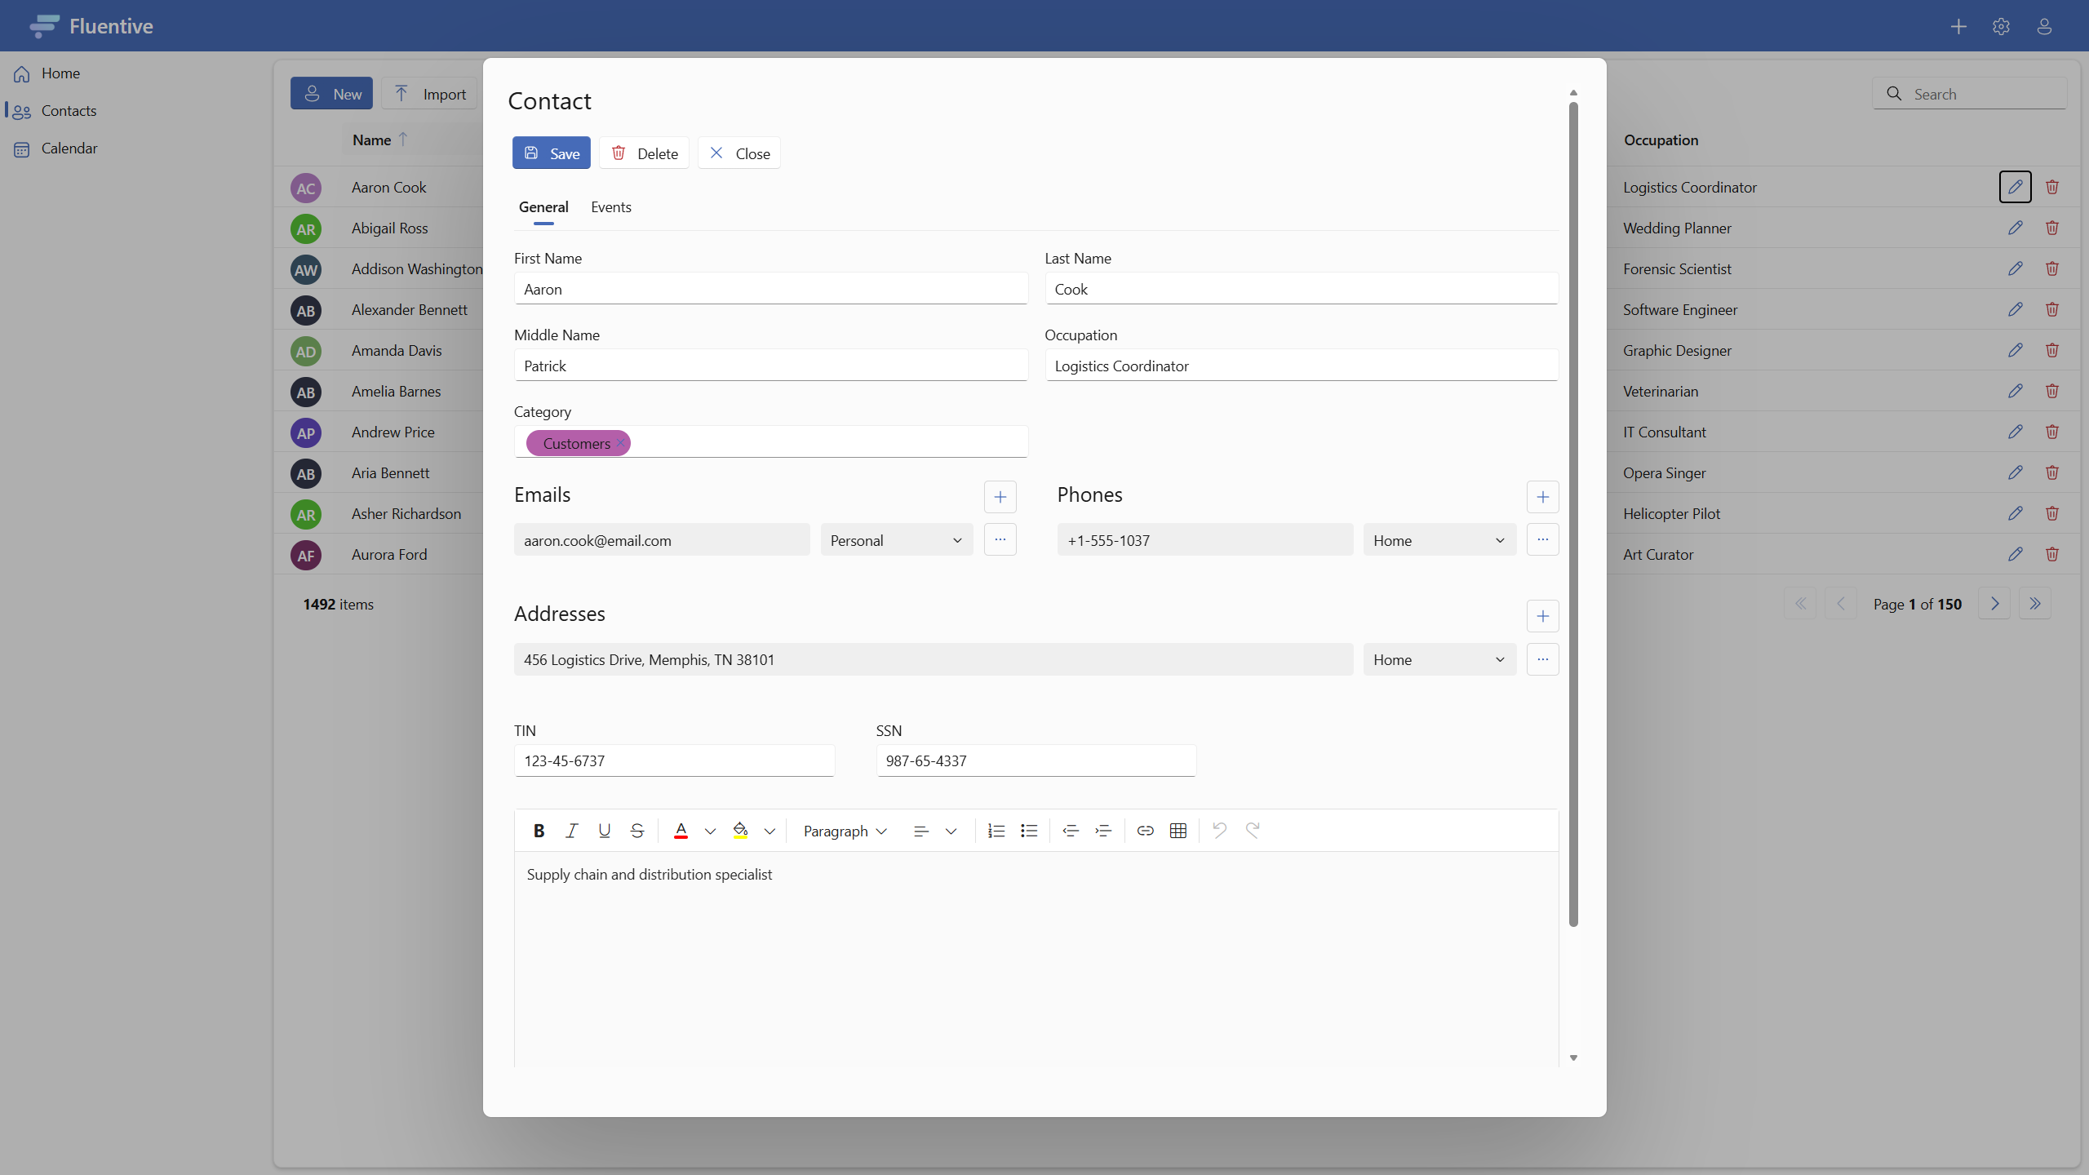The height and width of the screenshot is (1175, 2089).
Task: Insert a hyperlink in notes
Action: (x=1145, y=831)
